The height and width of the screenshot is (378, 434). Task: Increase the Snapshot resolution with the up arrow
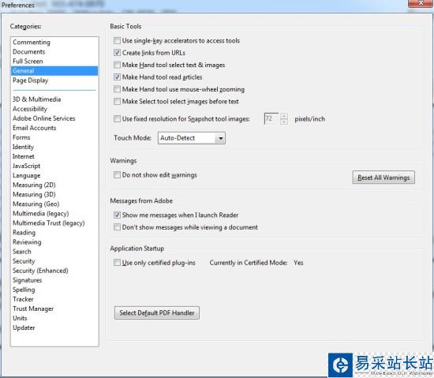284,116
